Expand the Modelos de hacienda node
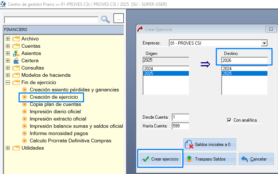278x174 pixels. coord(8,75)
